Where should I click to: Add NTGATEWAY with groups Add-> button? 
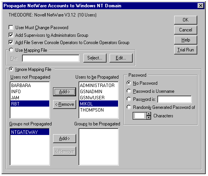[x=65, y=138]
